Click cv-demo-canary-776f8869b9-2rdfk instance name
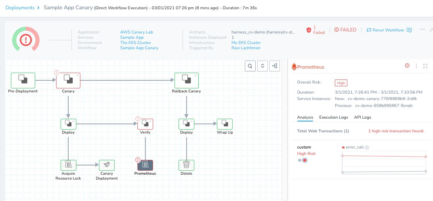Image resolution: width=433 pixels, height=201 pixels. click(382, 98)
